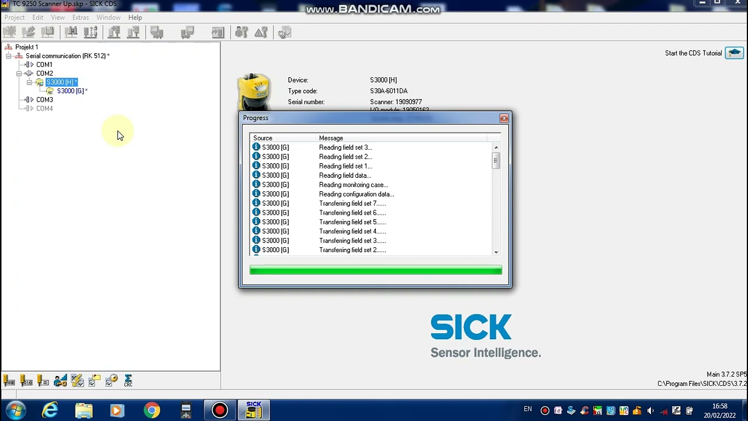Select the Reading monitoring case row
Screen dimensions: 748x421
coord(371,185)
